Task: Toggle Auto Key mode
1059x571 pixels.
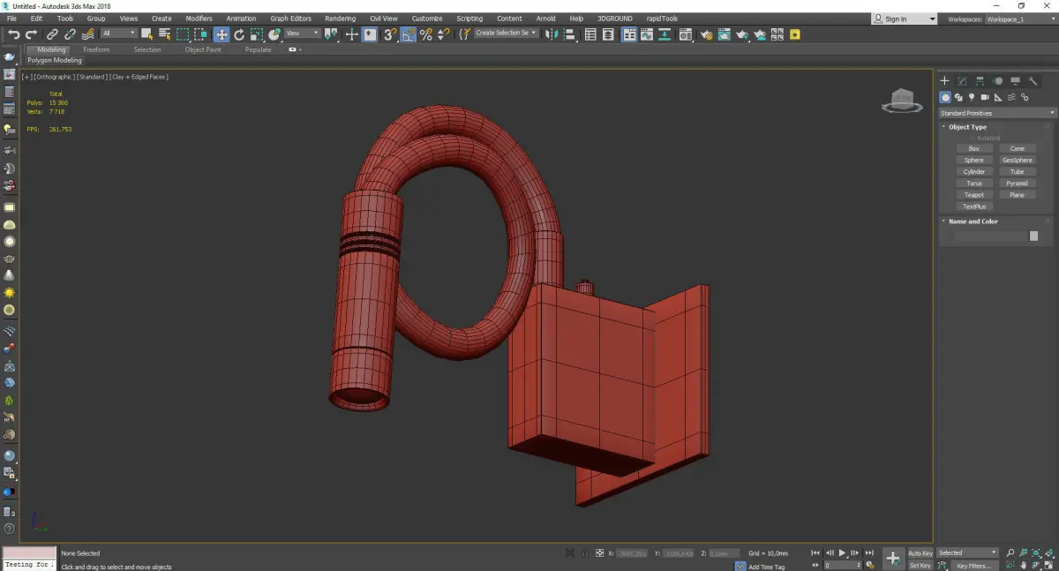Action: [920, 553]
